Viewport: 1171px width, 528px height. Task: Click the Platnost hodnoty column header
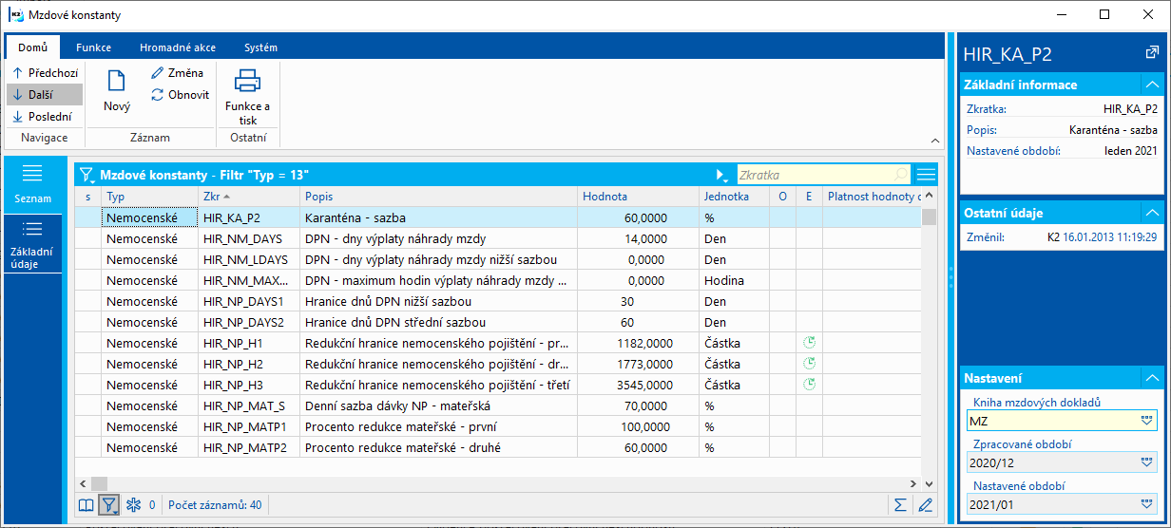point(872,197)
